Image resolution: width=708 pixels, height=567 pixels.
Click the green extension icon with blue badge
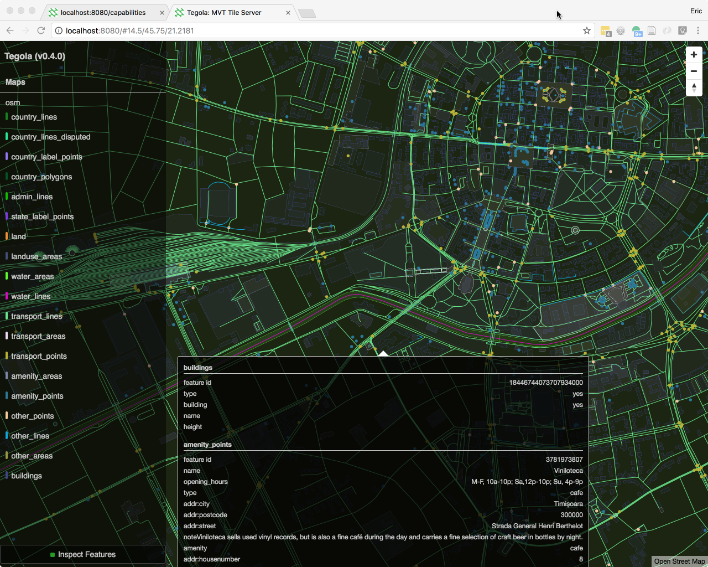click(x=637, y=31)
